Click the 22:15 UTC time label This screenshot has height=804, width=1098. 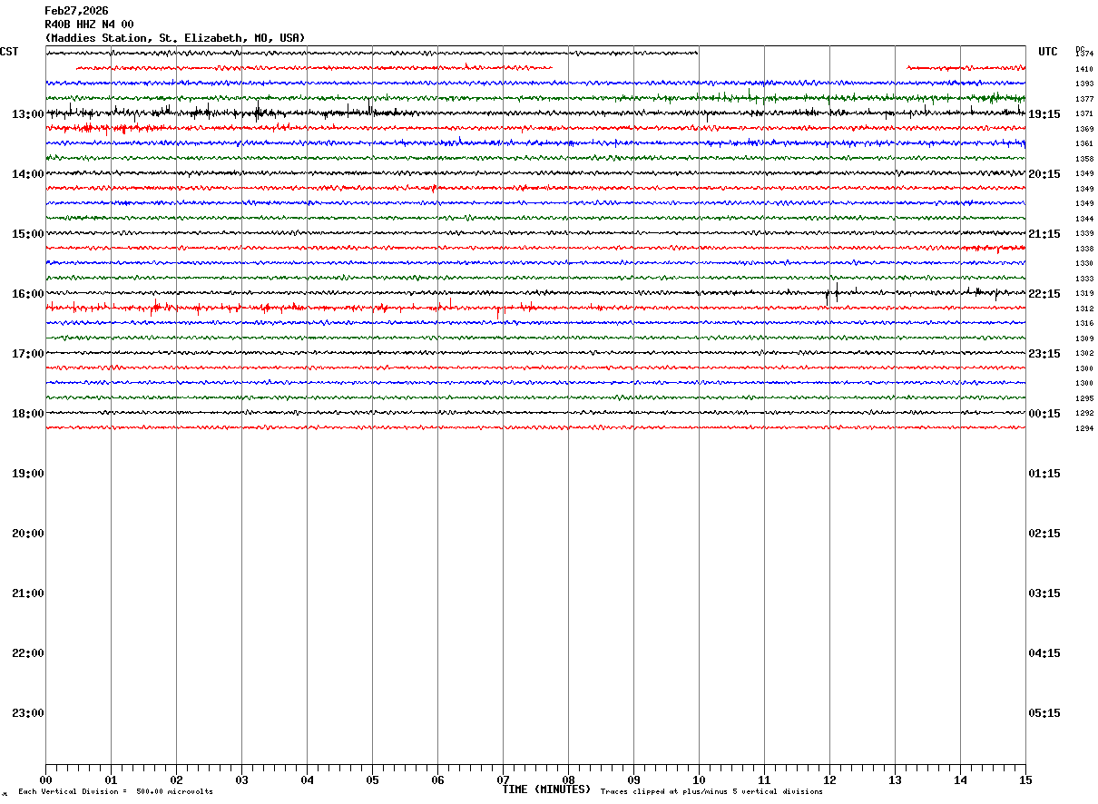coord(1044,294)
